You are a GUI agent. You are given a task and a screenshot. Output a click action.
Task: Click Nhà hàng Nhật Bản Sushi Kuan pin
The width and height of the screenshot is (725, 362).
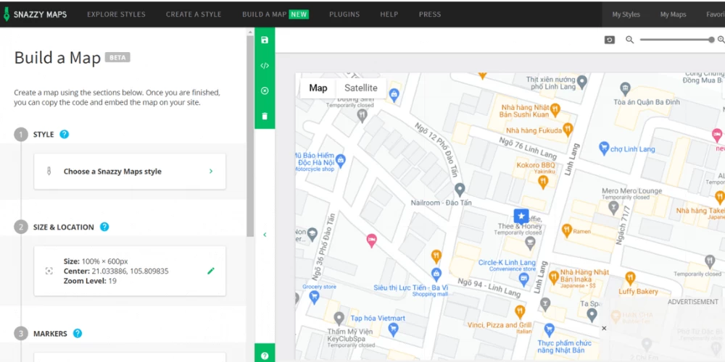click(555, 109)
